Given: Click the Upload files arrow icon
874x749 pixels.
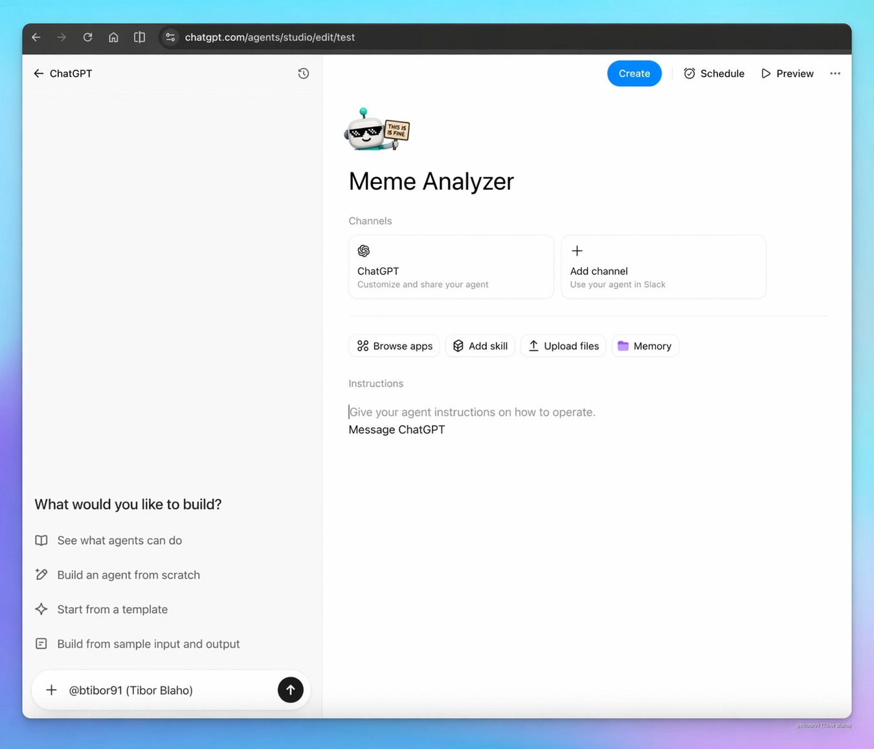Looking at the screenshot, I should click(x=533, y=345).
